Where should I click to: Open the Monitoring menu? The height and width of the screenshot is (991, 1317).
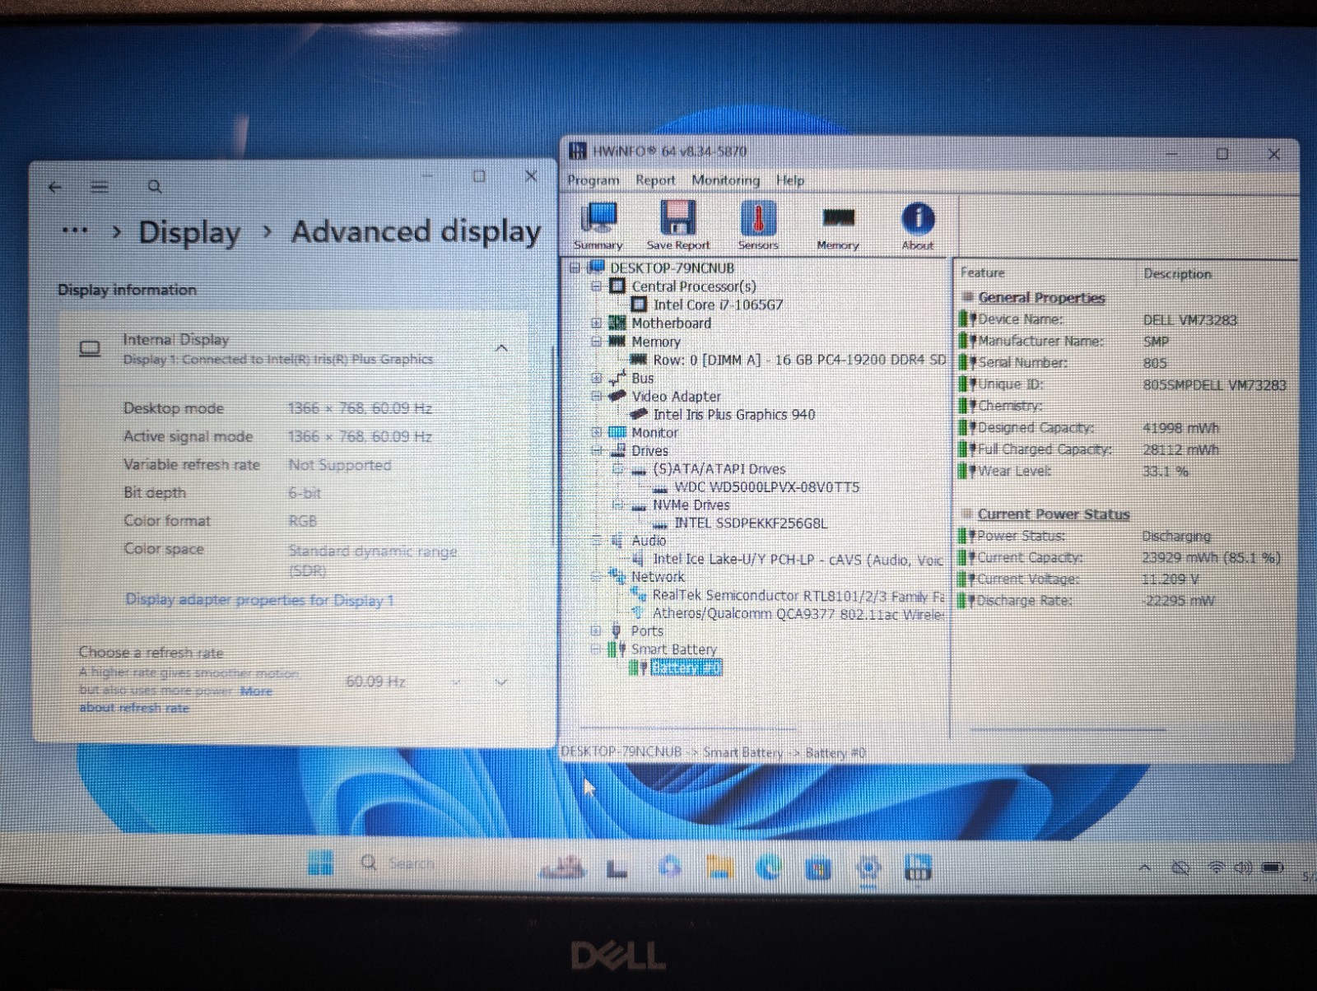pyautogui.click(x=725, y=179)
